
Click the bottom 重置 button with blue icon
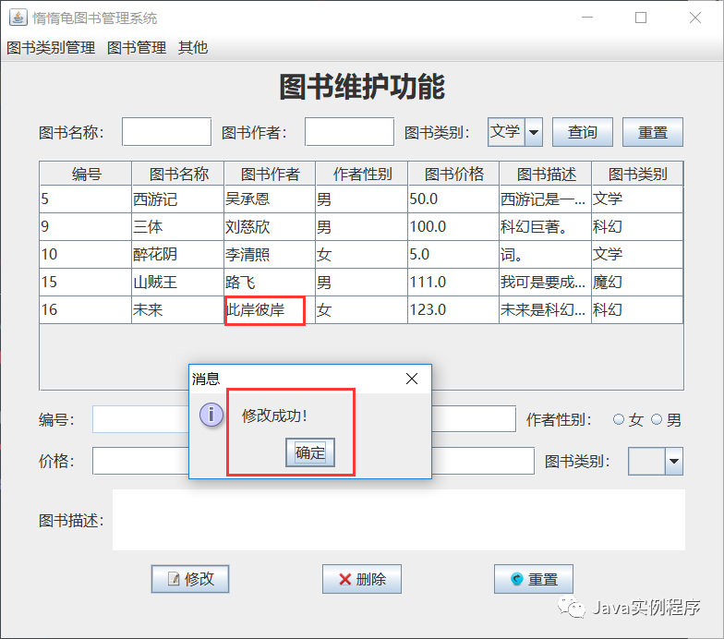click(534, 579)
